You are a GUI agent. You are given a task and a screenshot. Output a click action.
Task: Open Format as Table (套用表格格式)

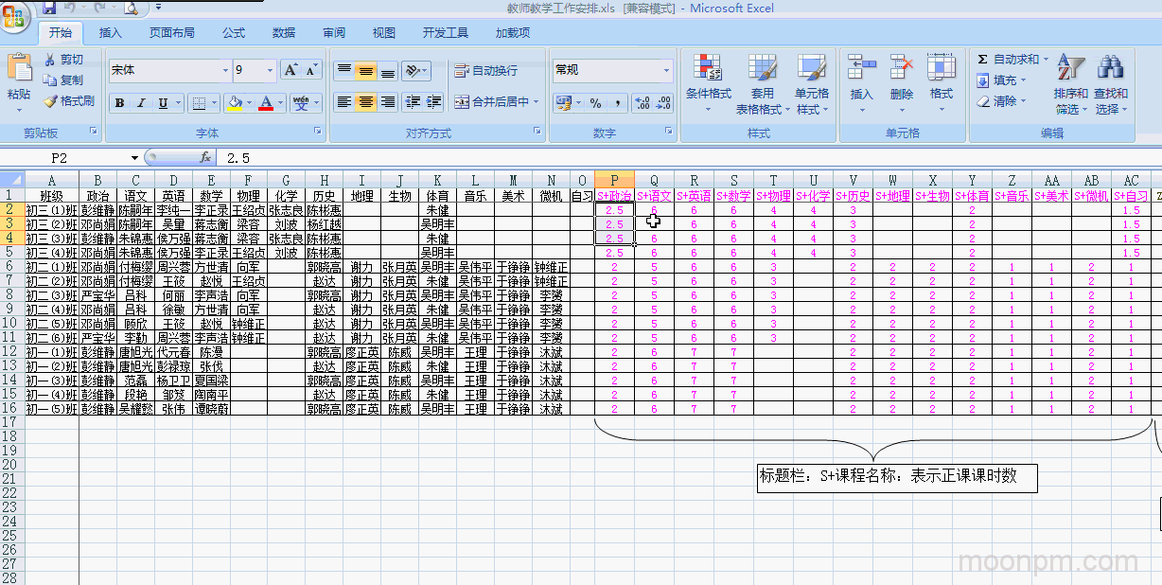coord(761,84)
